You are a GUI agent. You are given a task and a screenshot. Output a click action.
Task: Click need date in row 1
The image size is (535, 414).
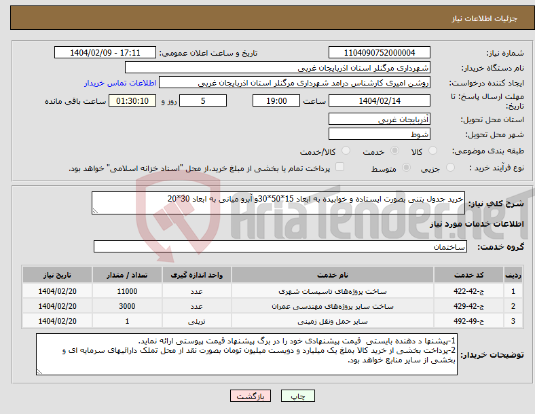pyautogui.click(x=57, y=291)
